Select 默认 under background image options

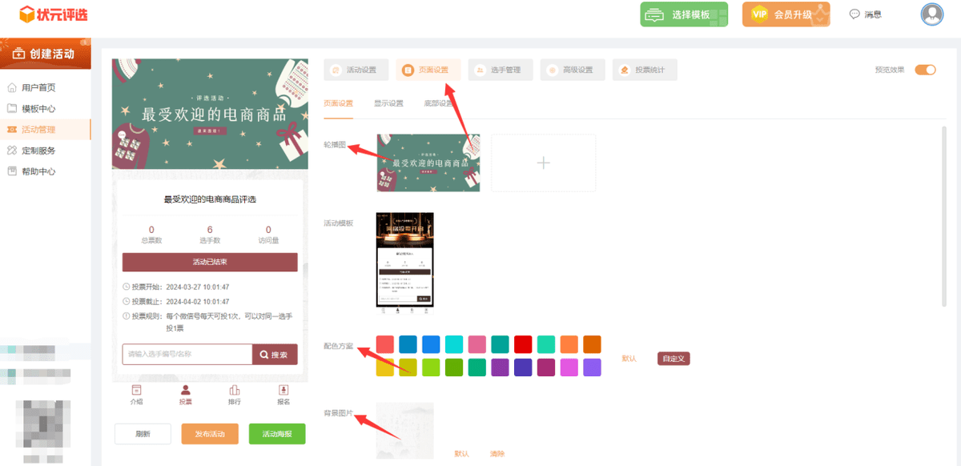(460, 453)
